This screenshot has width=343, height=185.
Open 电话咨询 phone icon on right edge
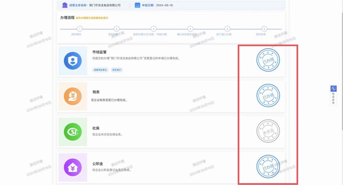(x=333, y=88)
